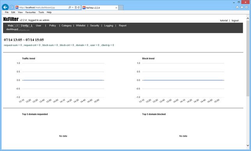Open the browser home page icon
The width and height of the screenshot is (251, 151).
(x=237, y=7)
